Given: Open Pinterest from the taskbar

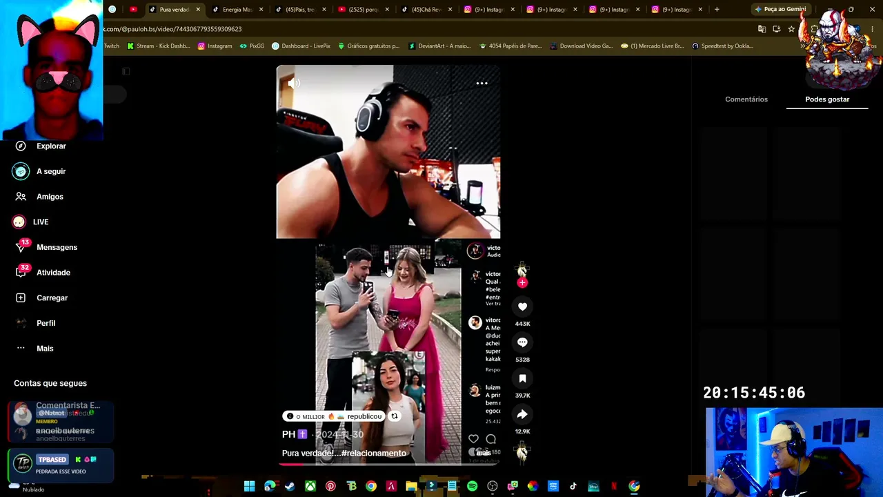Looking at the screenshot, I should coord(330,487).
